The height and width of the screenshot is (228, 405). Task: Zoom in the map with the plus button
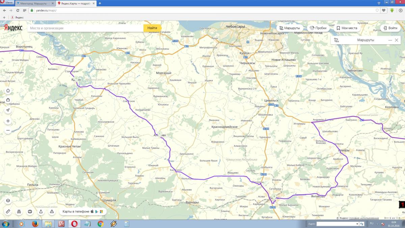[8, 121]
